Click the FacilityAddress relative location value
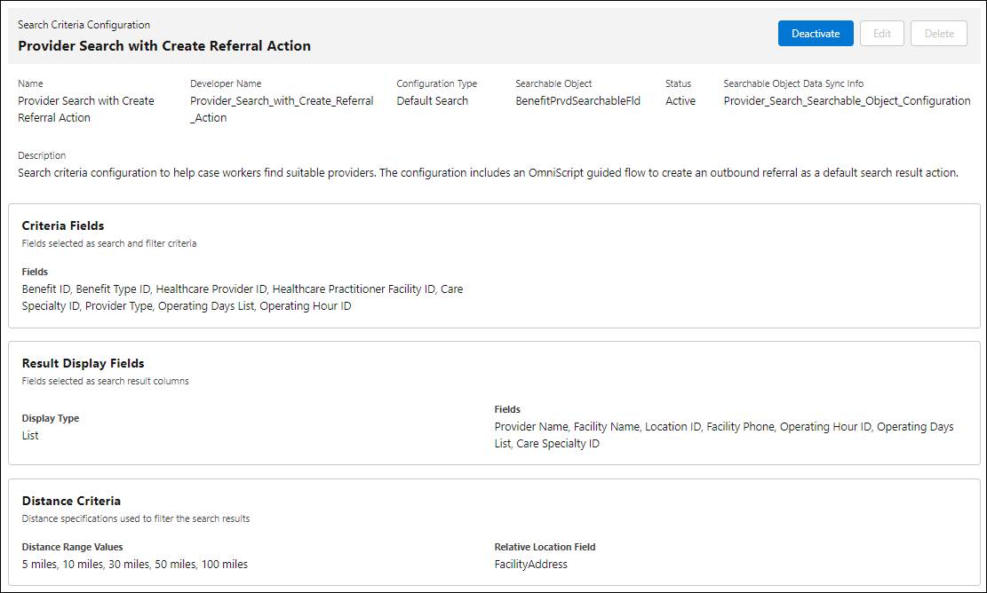The image size is (987, 593). click(530, 565)
